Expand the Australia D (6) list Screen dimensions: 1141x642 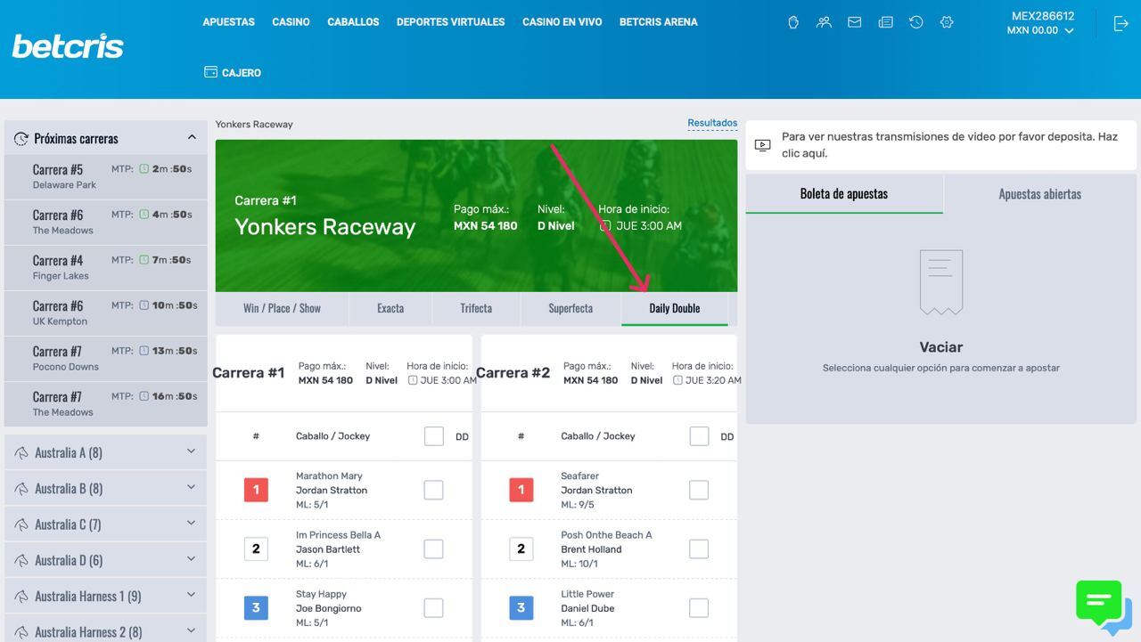(x=191, y=559)
